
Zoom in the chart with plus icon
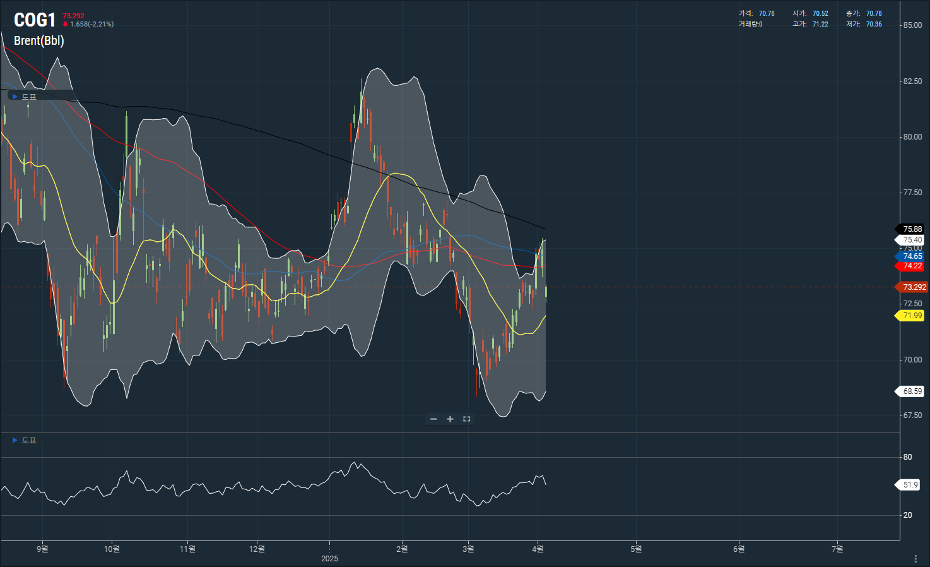[x=450, y=419]
